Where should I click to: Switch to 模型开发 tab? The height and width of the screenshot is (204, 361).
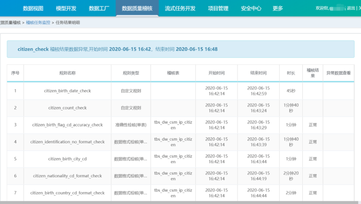point(66,8)
